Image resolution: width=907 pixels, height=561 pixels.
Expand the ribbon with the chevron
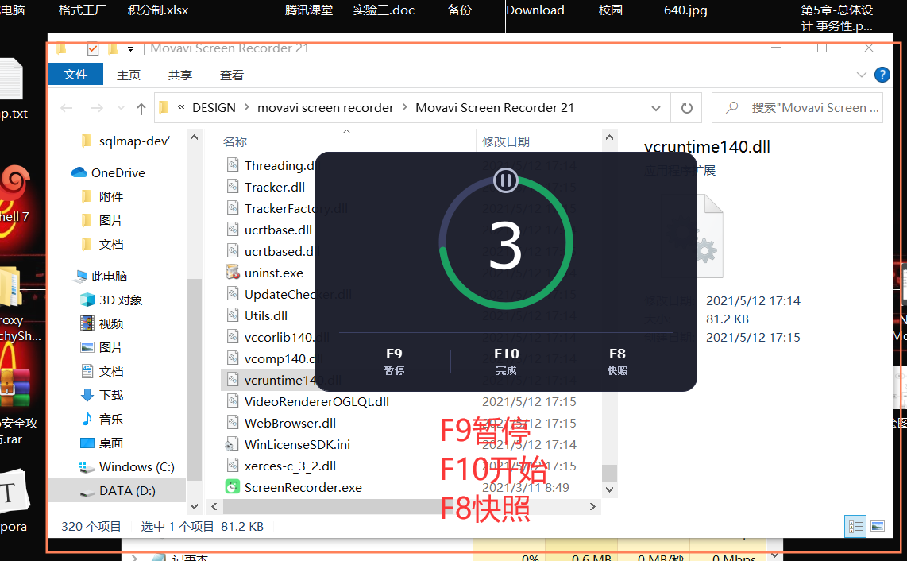(861, 75)
